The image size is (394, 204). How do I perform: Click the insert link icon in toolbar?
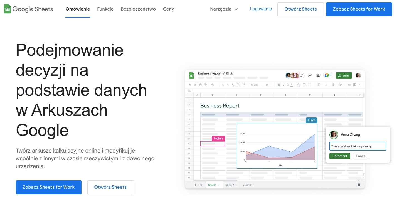[349, 85]
